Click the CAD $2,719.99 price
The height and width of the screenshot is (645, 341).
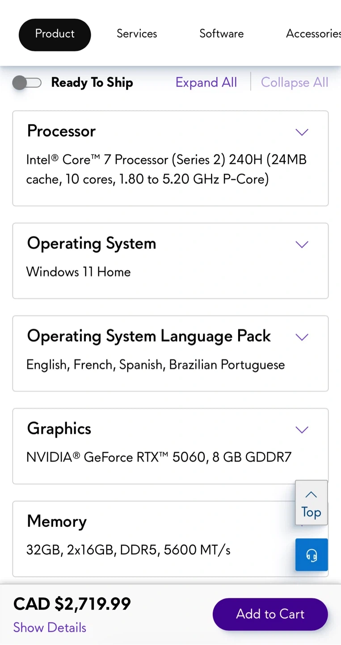(72, 604)
